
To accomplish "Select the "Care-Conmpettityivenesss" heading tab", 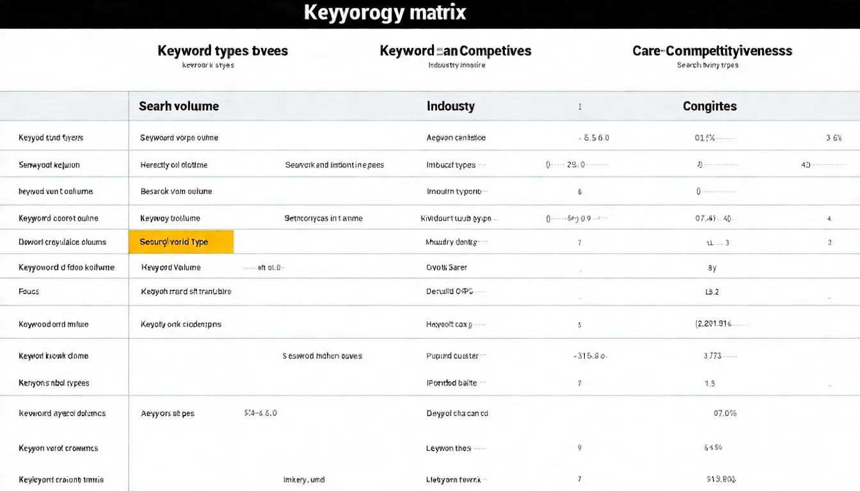I will (x=712, y=51).
